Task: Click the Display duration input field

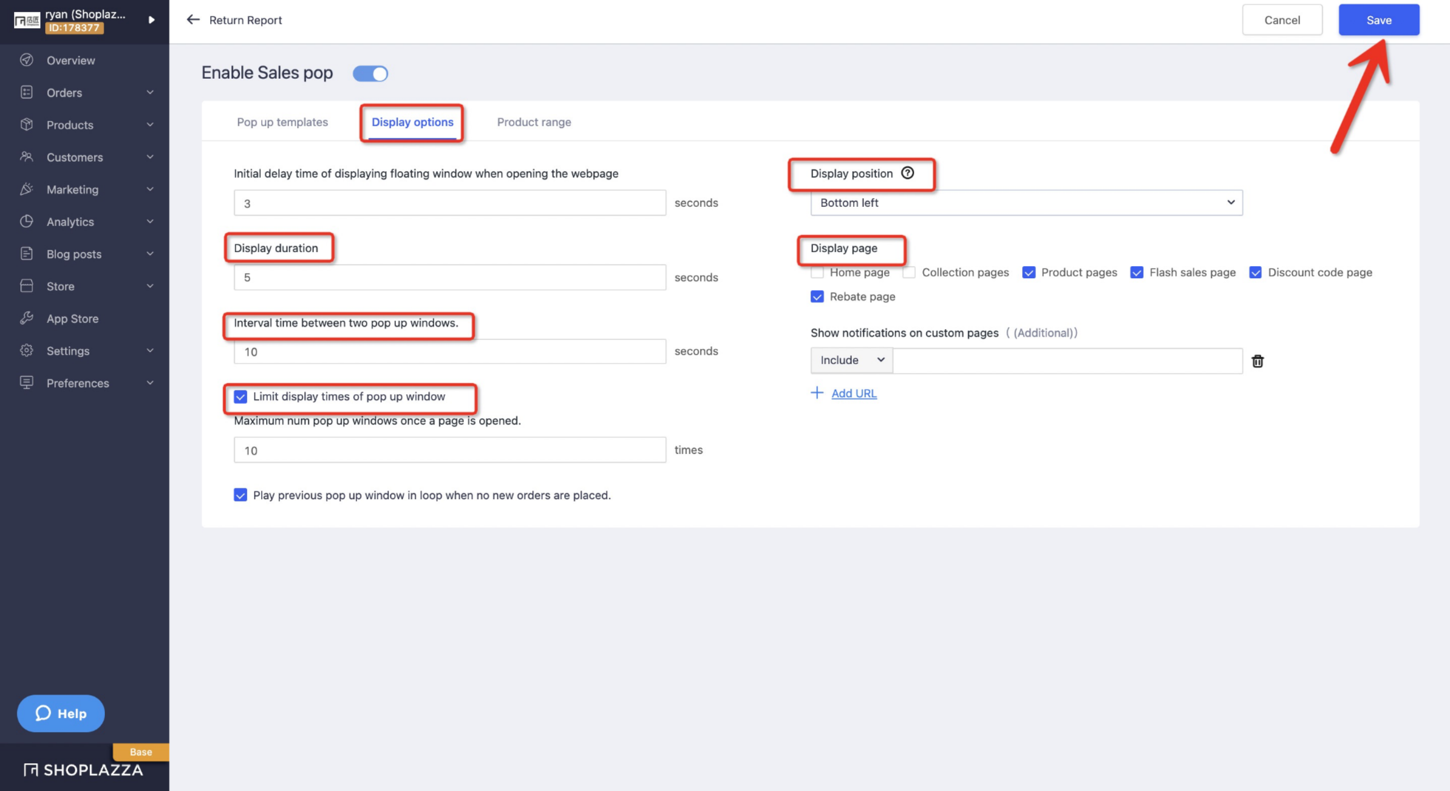Action: [x=450, y=278]
